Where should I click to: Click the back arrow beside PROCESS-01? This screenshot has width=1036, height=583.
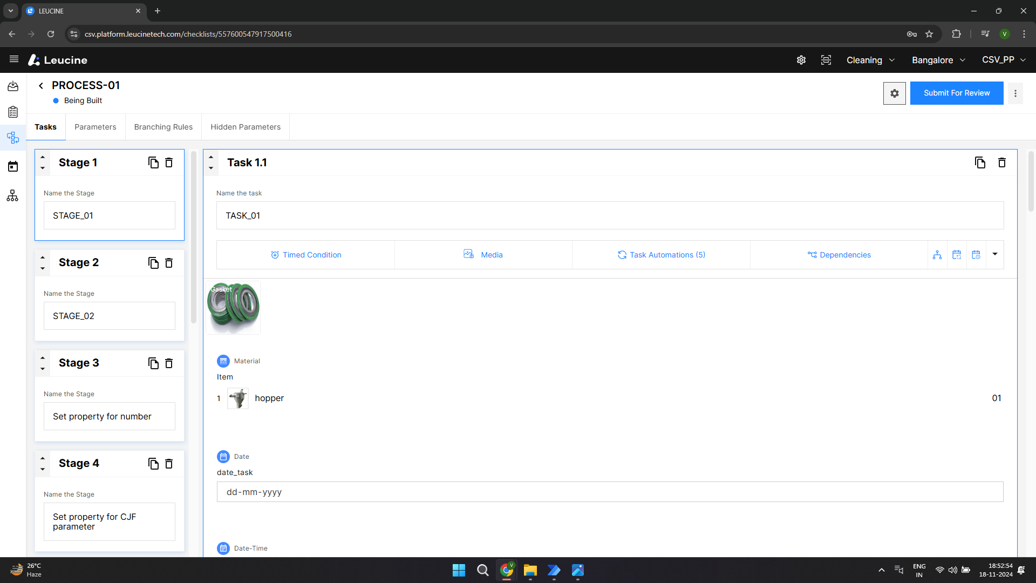(x=41, y=85)
